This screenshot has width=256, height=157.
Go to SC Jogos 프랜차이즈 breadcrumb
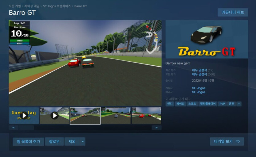57,6
